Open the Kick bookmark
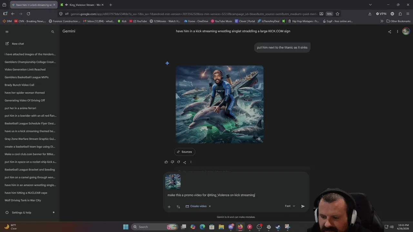This screenshot has height=232, width=413. pos(122,21)
